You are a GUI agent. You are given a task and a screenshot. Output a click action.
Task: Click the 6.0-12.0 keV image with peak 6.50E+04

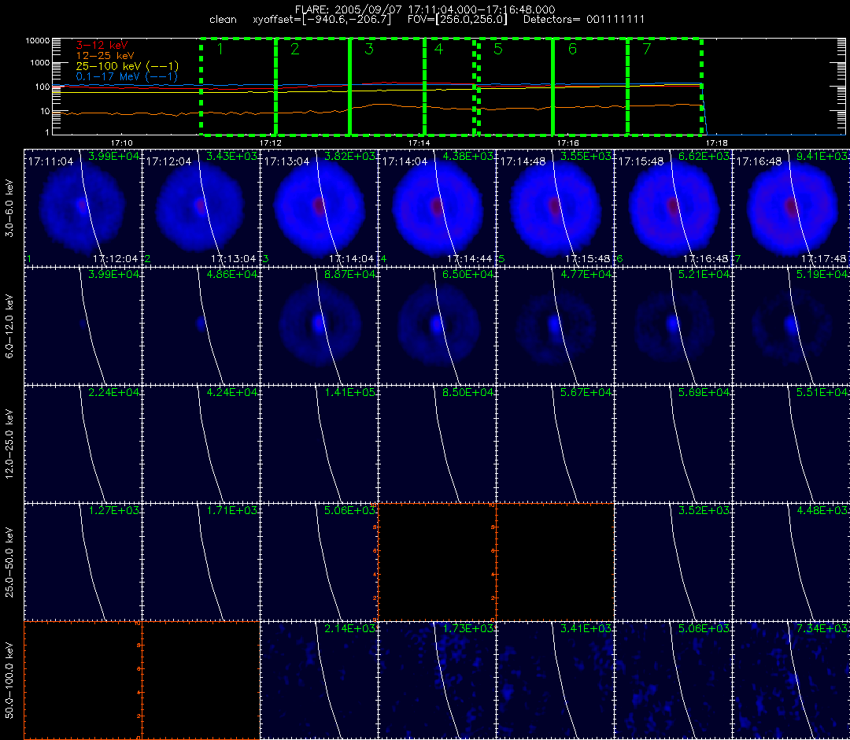tap(437, 326)
